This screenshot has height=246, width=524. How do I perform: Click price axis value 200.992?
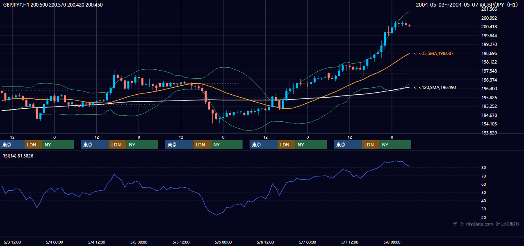pos(489,18)
